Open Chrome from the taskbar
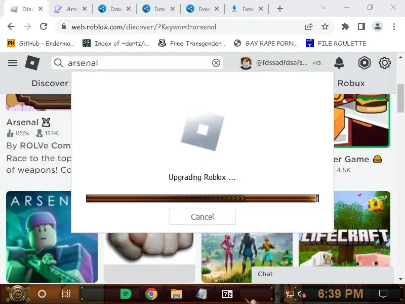405x304 pixels. pyautogui.click(x=151, y=294)
